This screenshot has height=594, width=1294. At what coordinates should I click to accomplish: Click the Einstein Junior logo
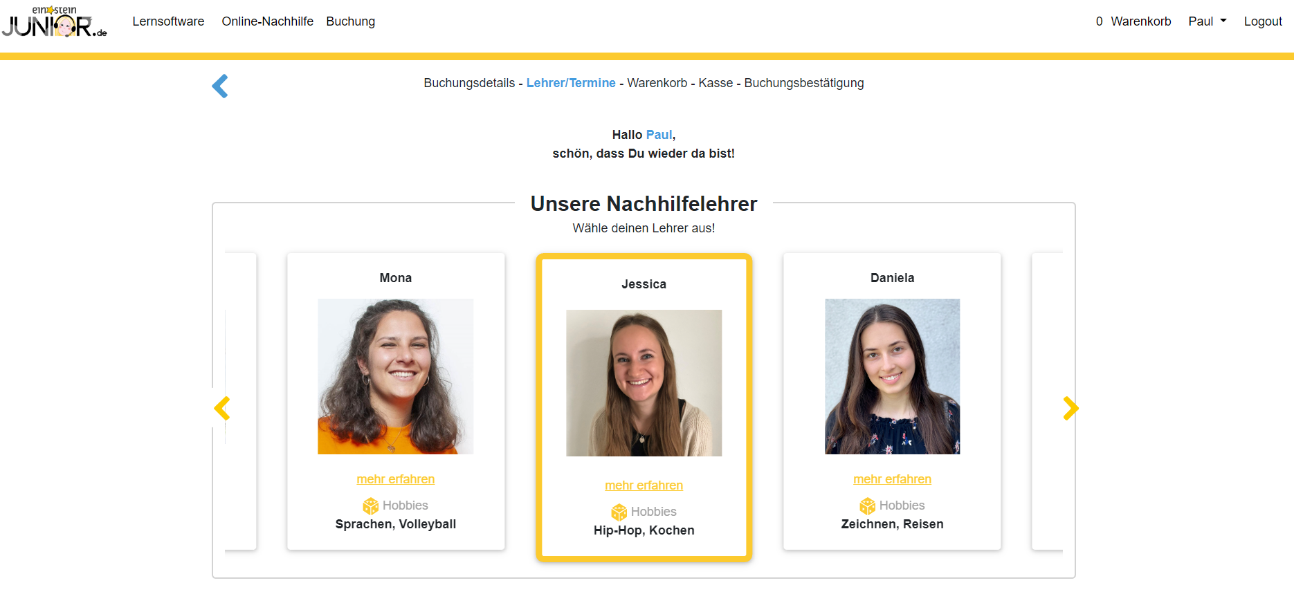coord(55,21)
